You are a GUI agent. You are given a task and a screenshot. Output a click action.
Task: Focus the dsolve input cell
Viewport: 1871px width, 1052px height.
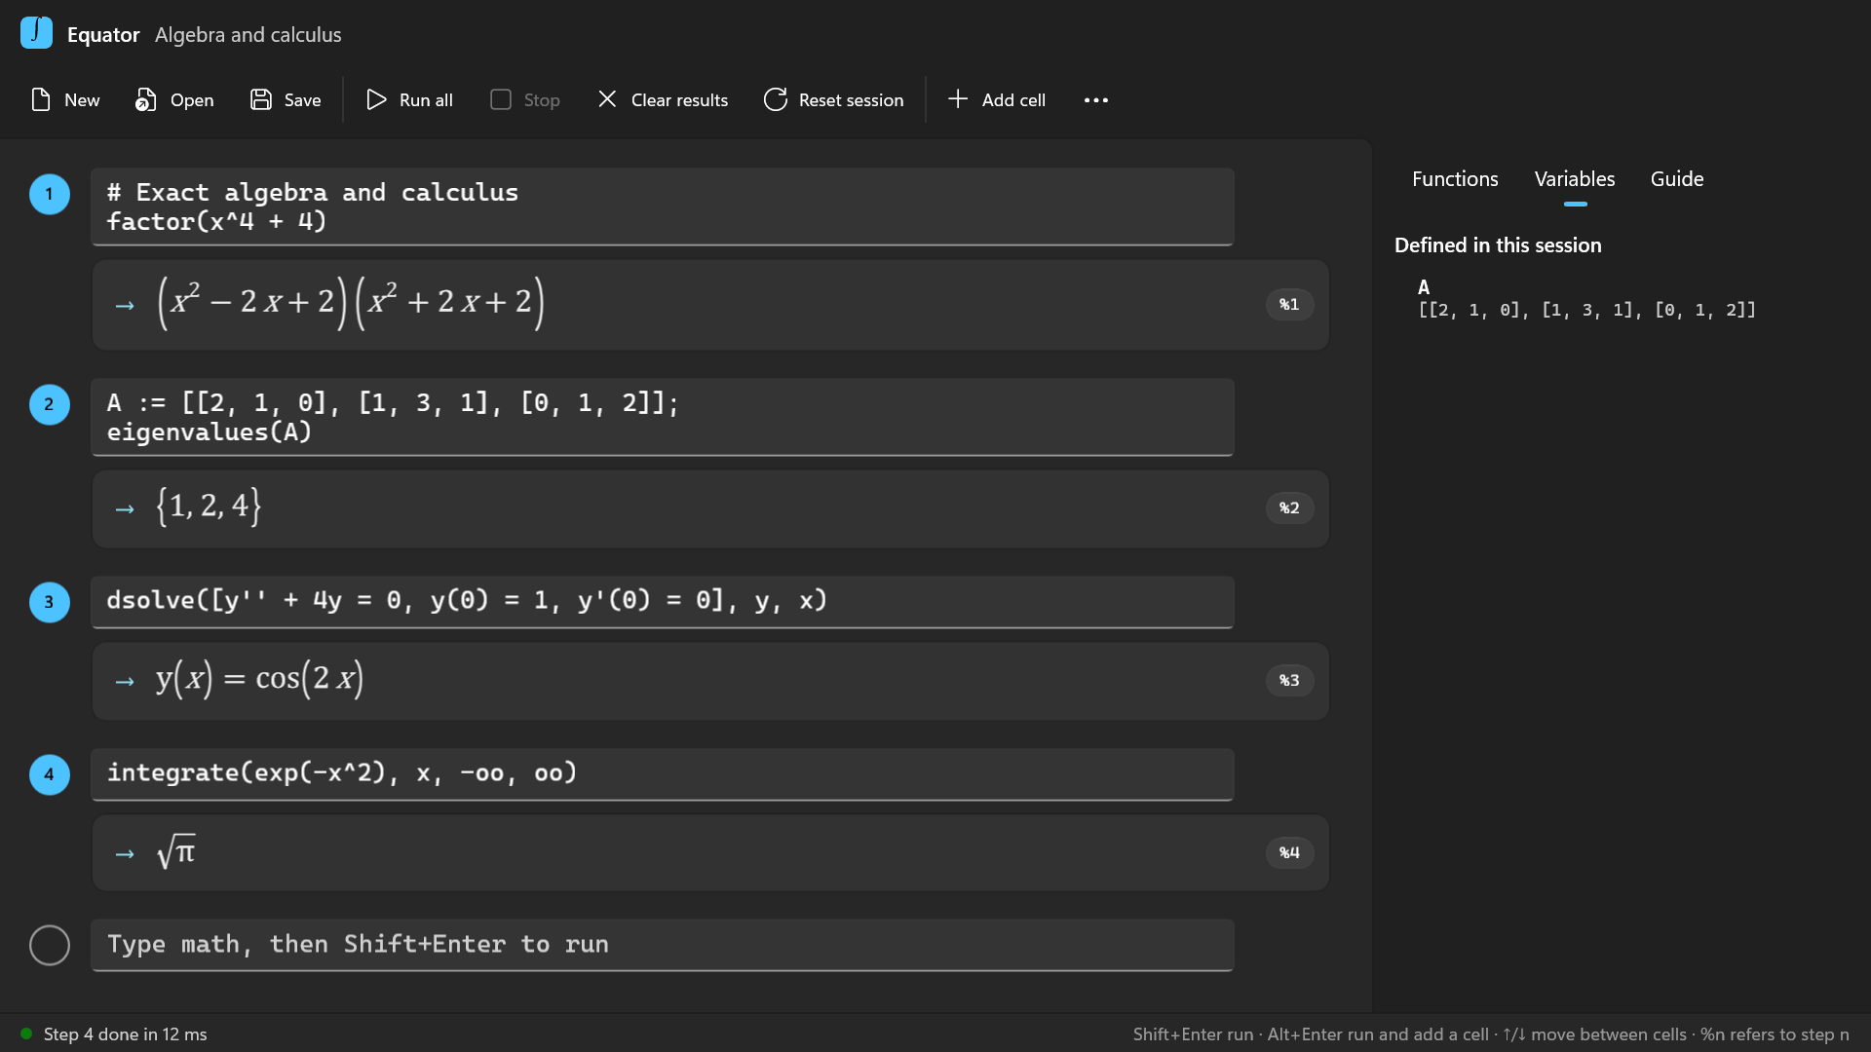coord(663,601)
